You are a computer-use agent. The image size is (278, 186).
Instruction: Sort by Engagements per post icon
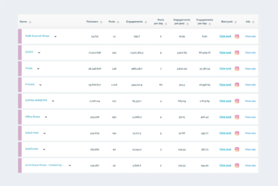pyautogui.click(x=188, y=24)
